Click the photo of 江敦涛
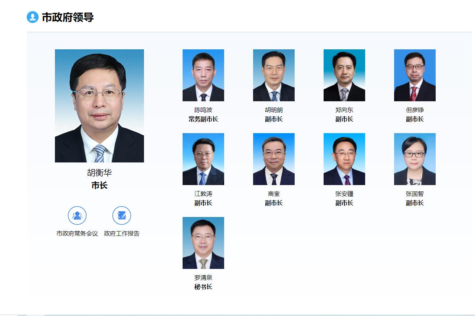Image resolution: width=475 pixels, height=316 pixels. (x=203, y=159)
